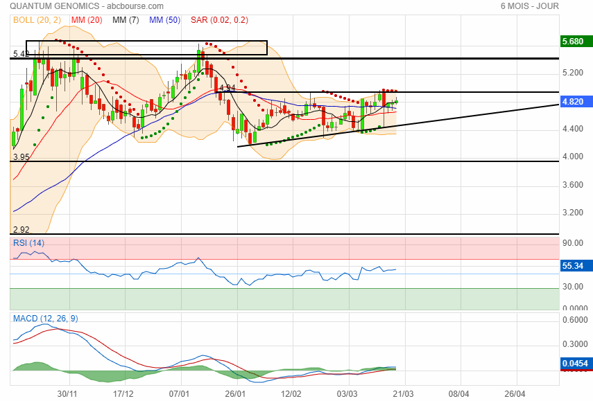The height and width of the screenshot is (401, 593).
Task: Click the 30.00 RSI axis label
Action: coord(573,287)
